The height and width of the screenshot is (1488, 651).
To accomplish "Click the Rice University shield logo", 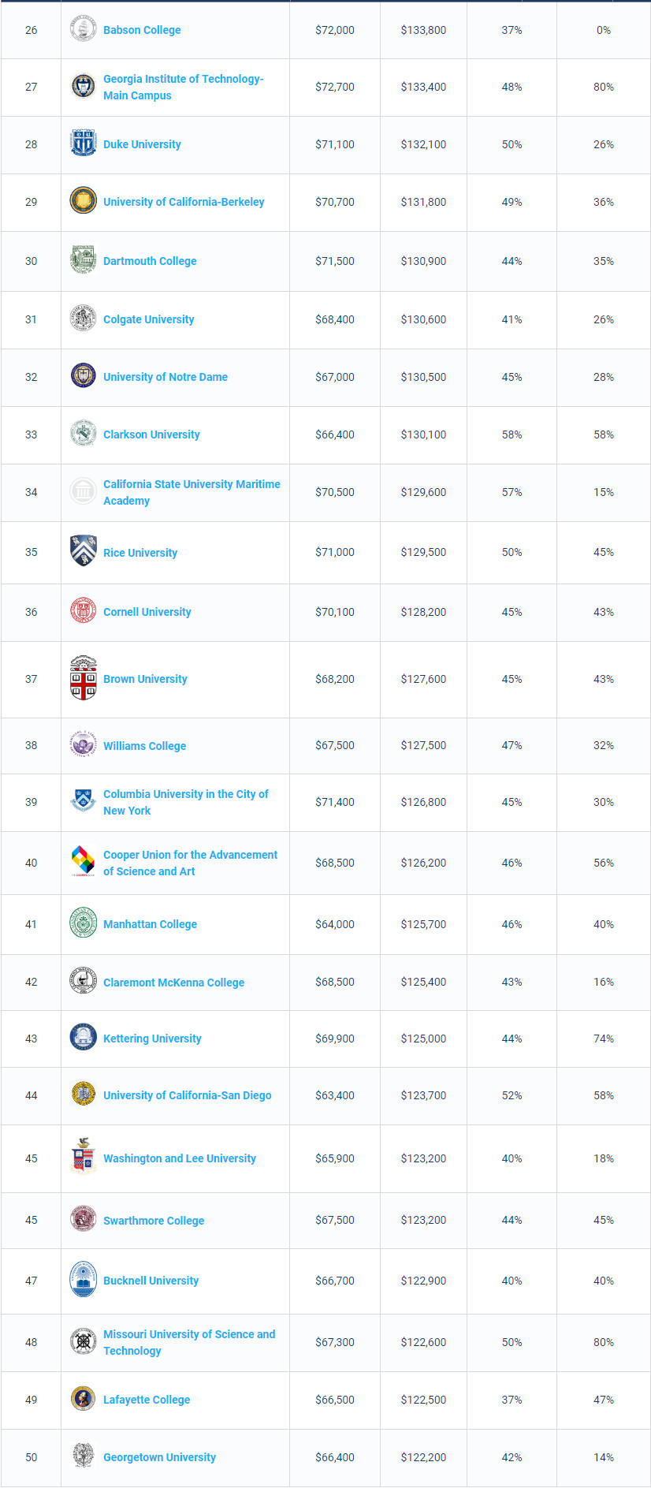I will click(x=84, y=551).
